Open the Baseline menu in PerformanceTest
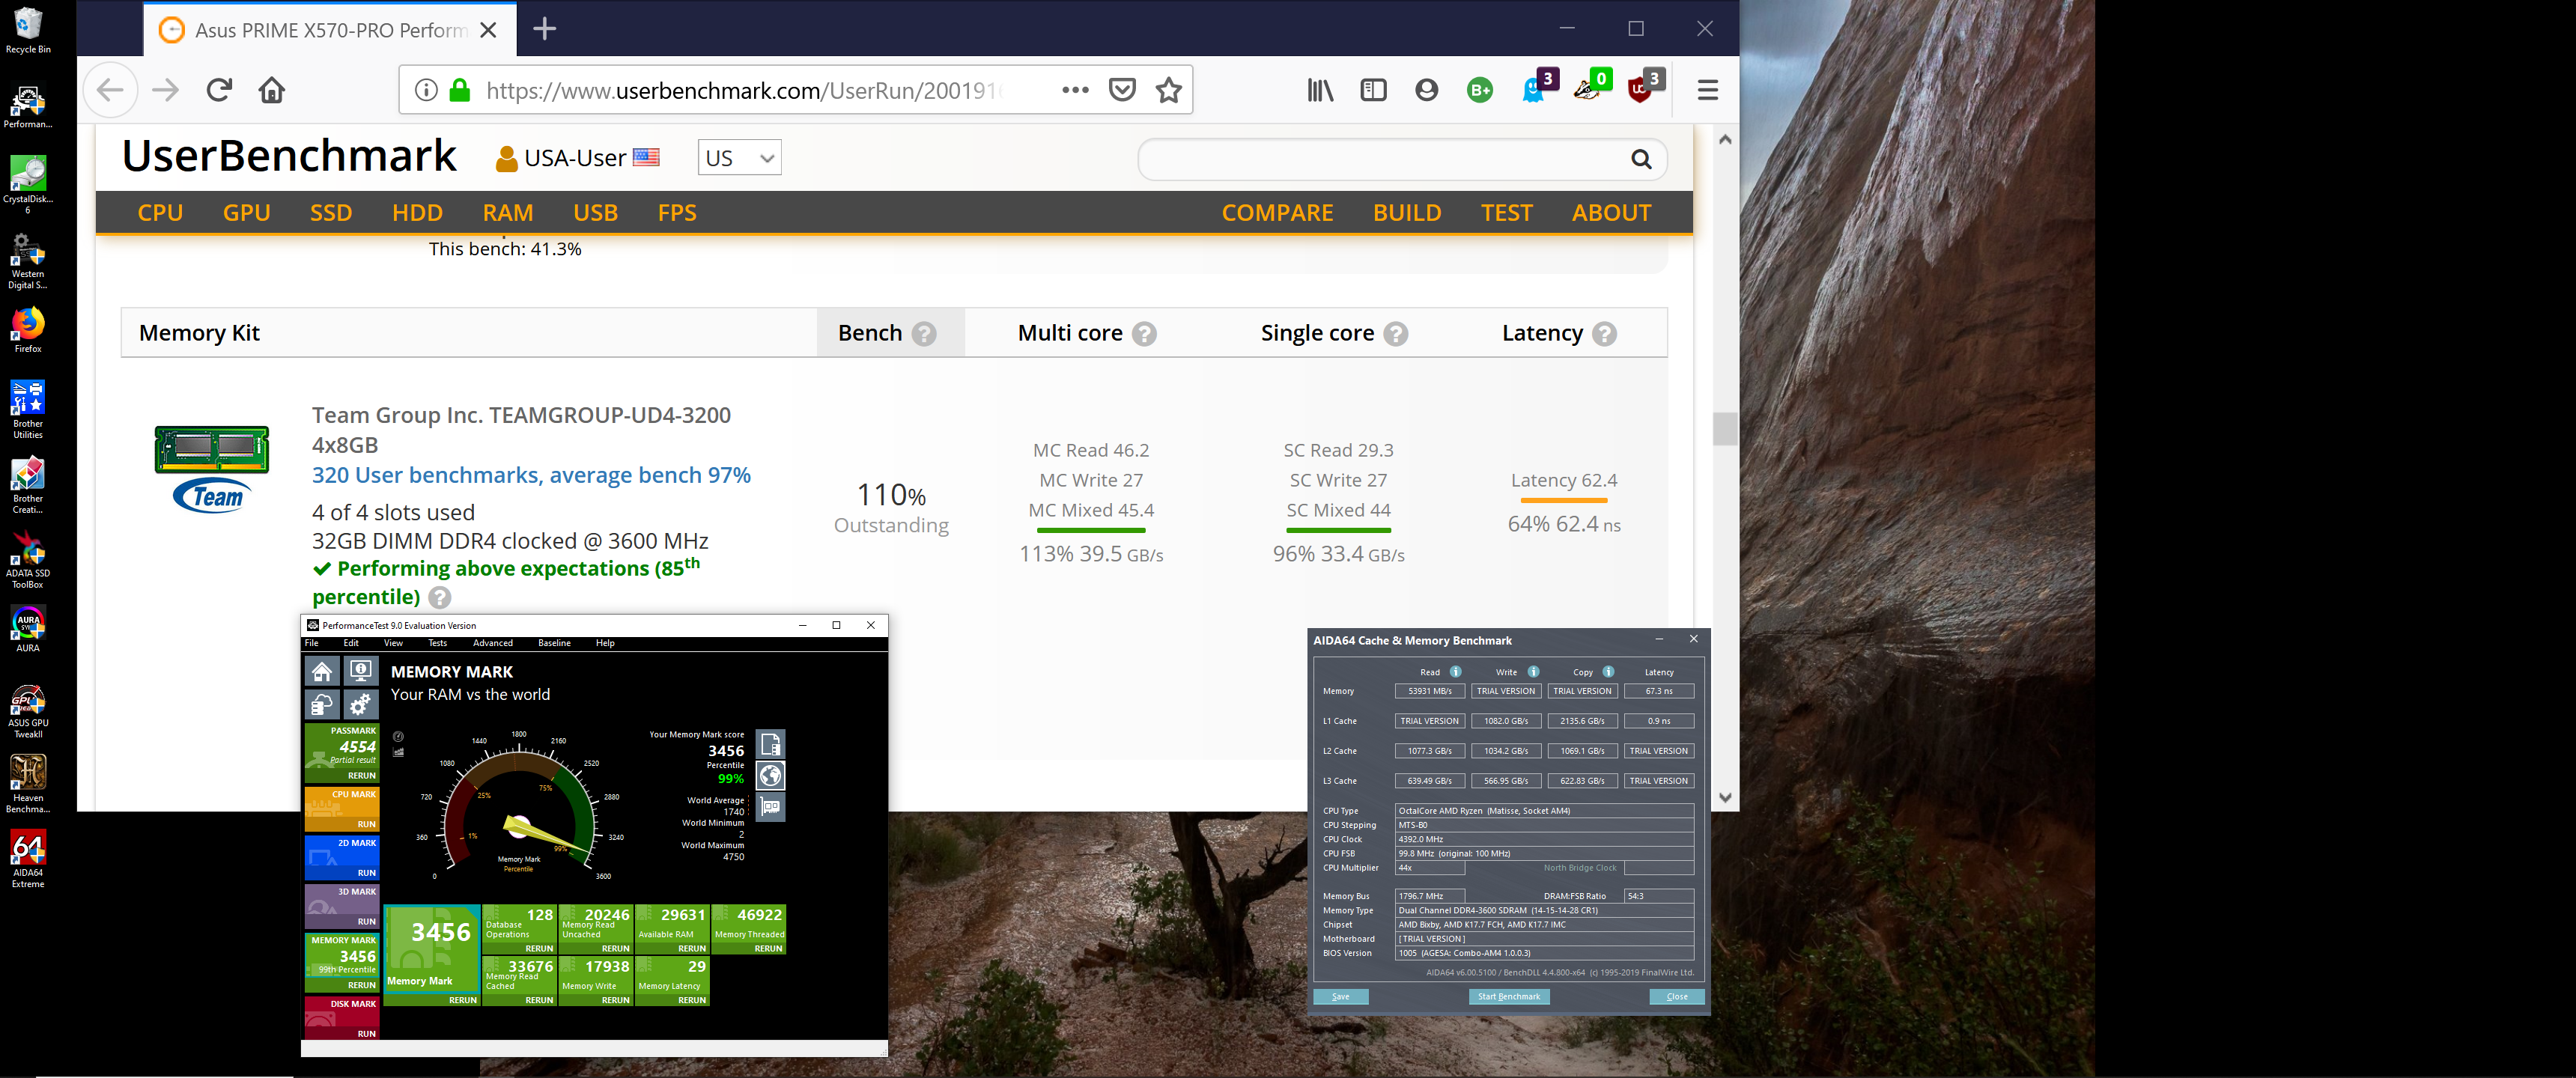The image size is (2576, 1078). (x=554, y=643)
